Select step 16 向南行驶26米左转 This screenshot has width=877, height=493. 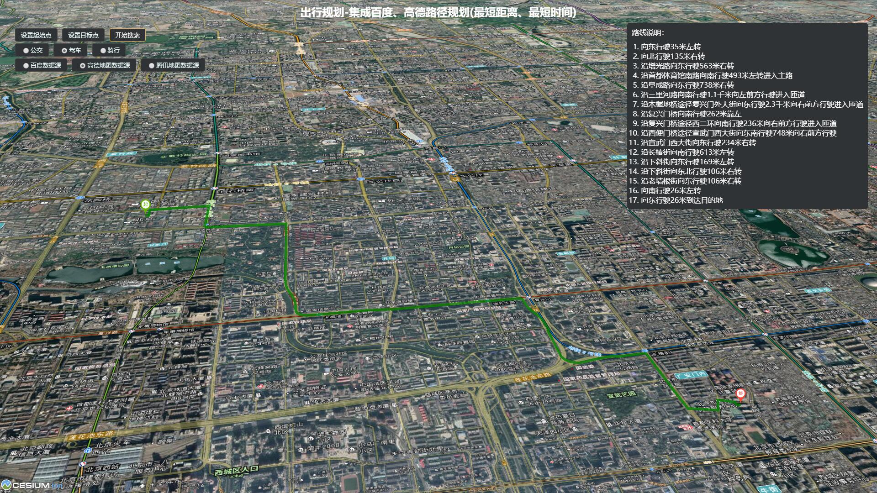[x=671, y=190]
